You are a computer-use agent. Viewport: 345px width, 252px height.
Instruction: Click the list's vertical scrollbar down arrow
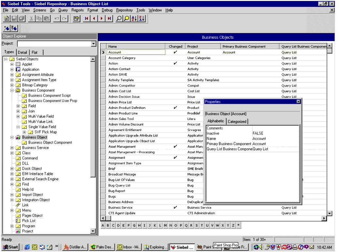tap(329, 213)
